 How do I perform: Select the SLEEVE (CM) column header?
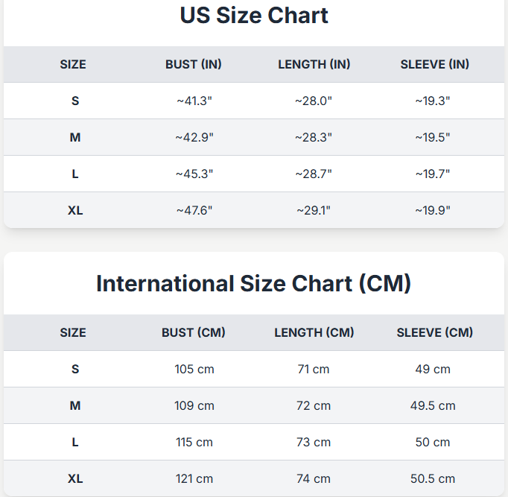click(434, 332)
